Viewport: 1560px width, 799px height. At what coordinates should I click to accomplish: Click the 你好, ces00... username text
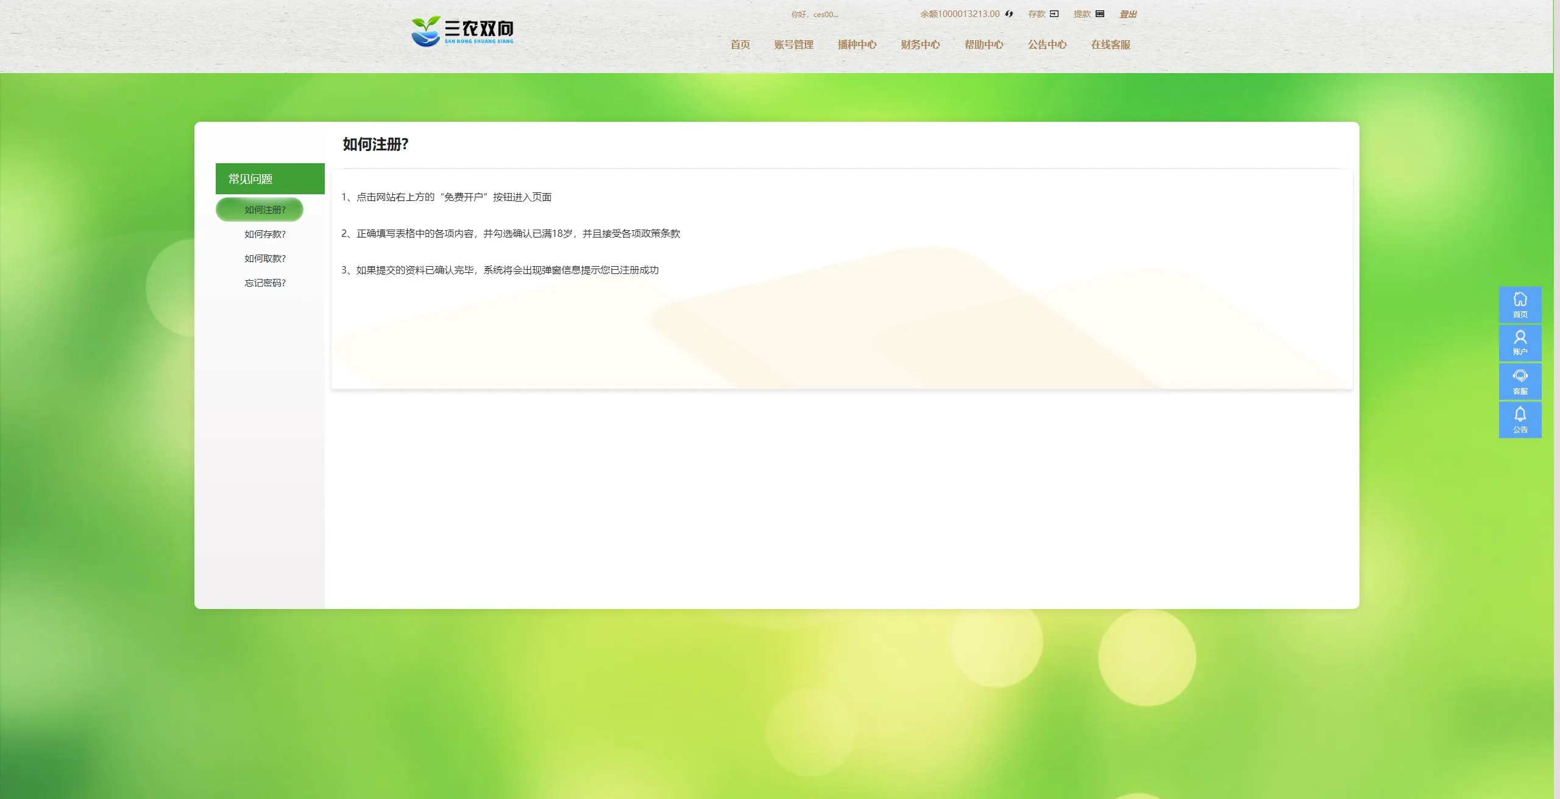[x=815, y=14]
